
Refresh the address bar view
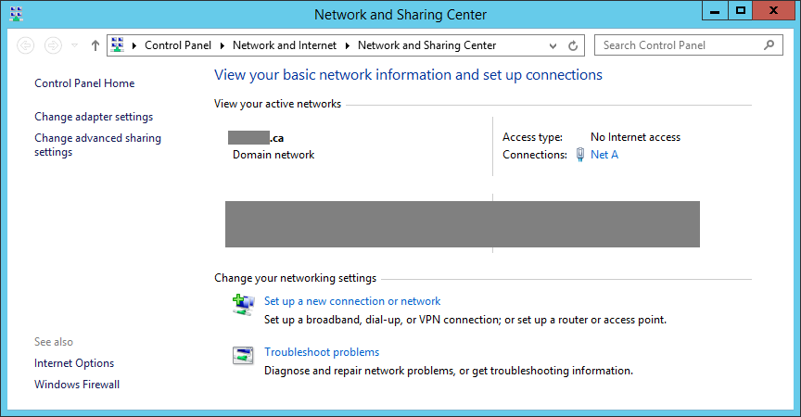(x=573, y=45)
